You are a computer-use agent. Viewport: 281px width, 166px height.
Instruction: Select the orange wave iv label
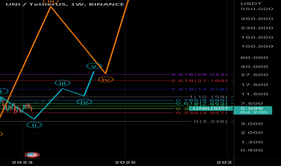106,79
